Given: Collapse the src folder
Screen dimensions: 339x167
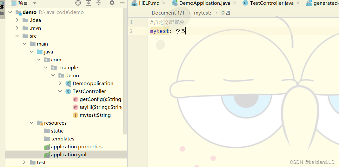Looking at the screenshot, I should (17, 36).
